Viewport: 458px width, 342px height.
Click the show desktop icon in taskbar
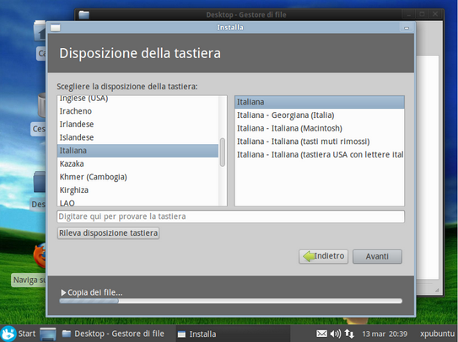[47, 334]
